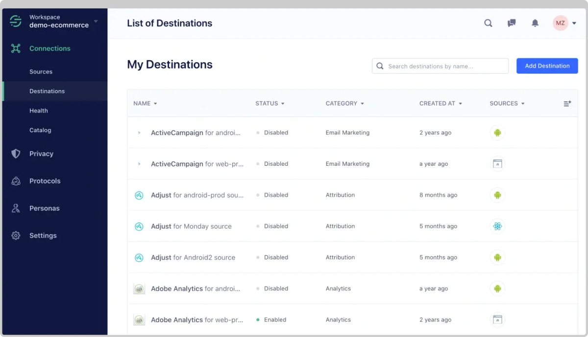This screenshot has width=588, height=337.
Task: Sort by STATUS column header
Action: coord(270,103)
